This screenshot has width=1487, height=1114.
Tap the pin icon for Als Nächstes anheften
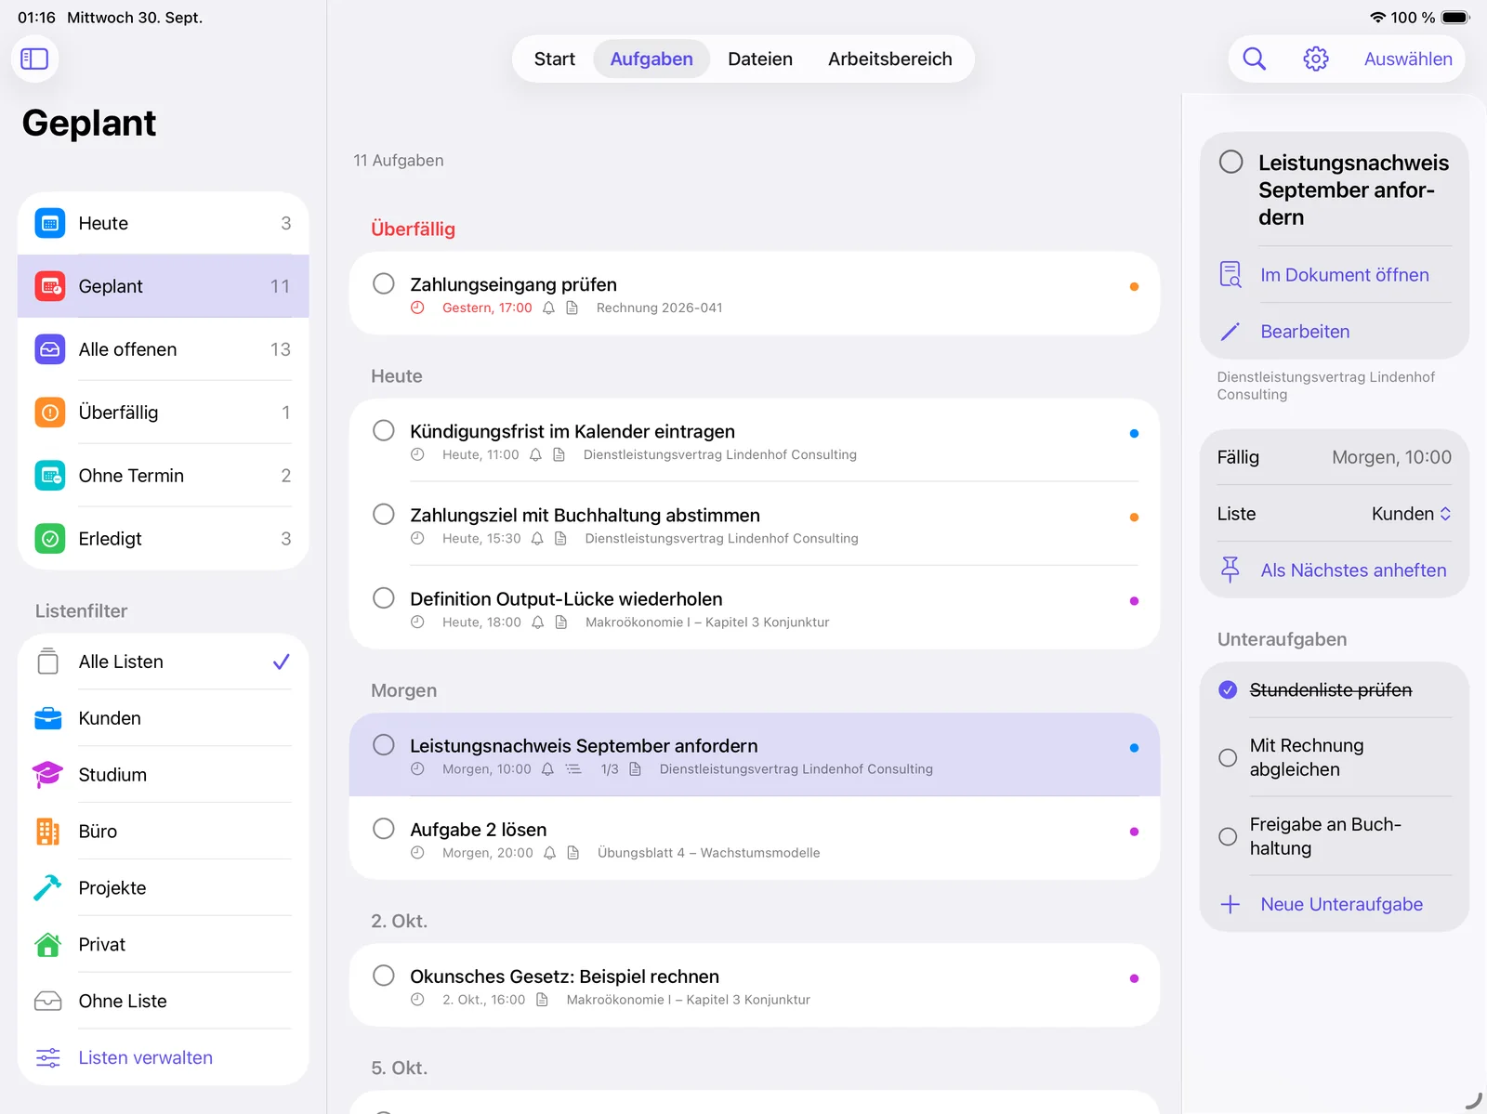[x=1230, y=570]
